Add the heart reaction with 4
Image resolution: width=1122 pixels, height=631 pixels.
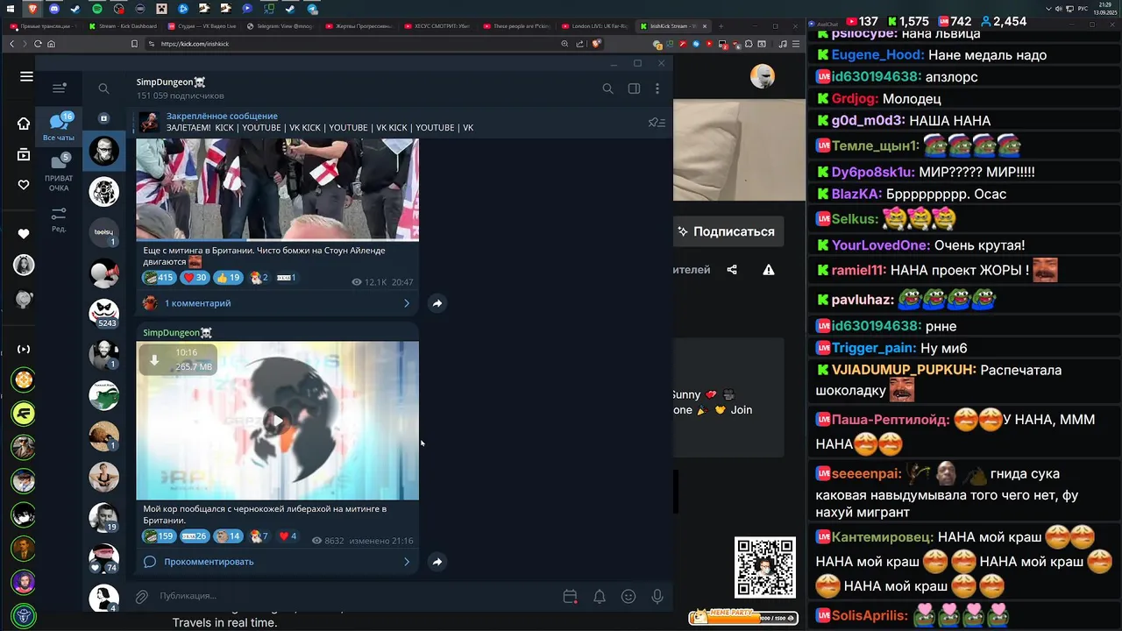pyautogui.click(x=288, y=536)
